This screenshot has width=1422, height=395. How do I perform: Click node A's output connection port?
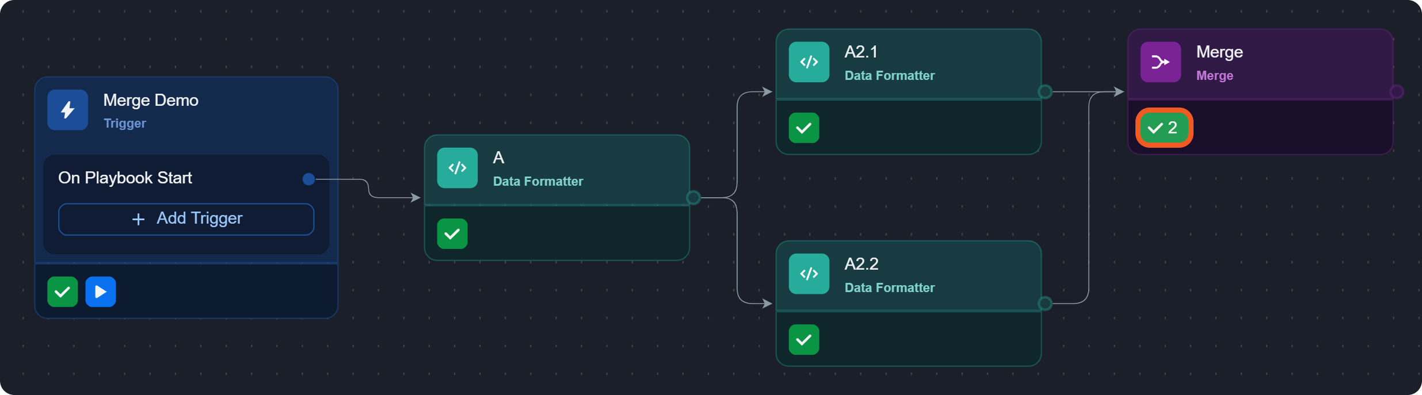693,198
